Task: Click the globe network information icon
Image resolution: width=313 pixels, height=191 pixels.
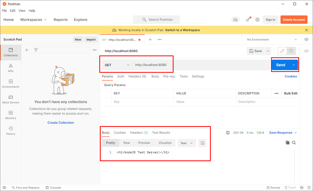Action: tap(228, 133)
